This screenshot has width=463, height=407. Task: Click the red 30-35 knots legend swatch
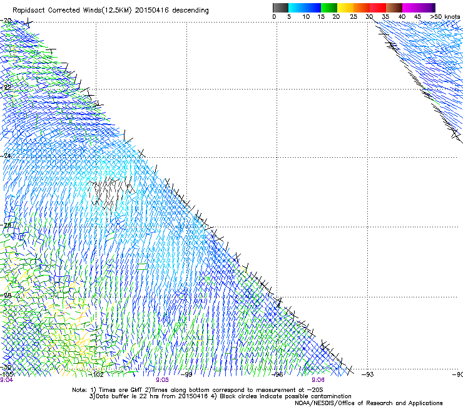click(378, 8)
